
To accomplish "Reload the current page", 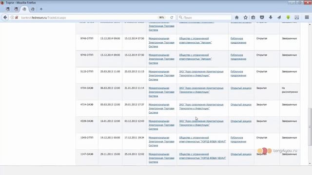I will point(172,17).
